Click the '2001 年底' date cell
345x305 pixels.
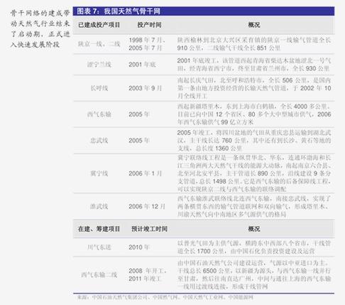point(142,65)
